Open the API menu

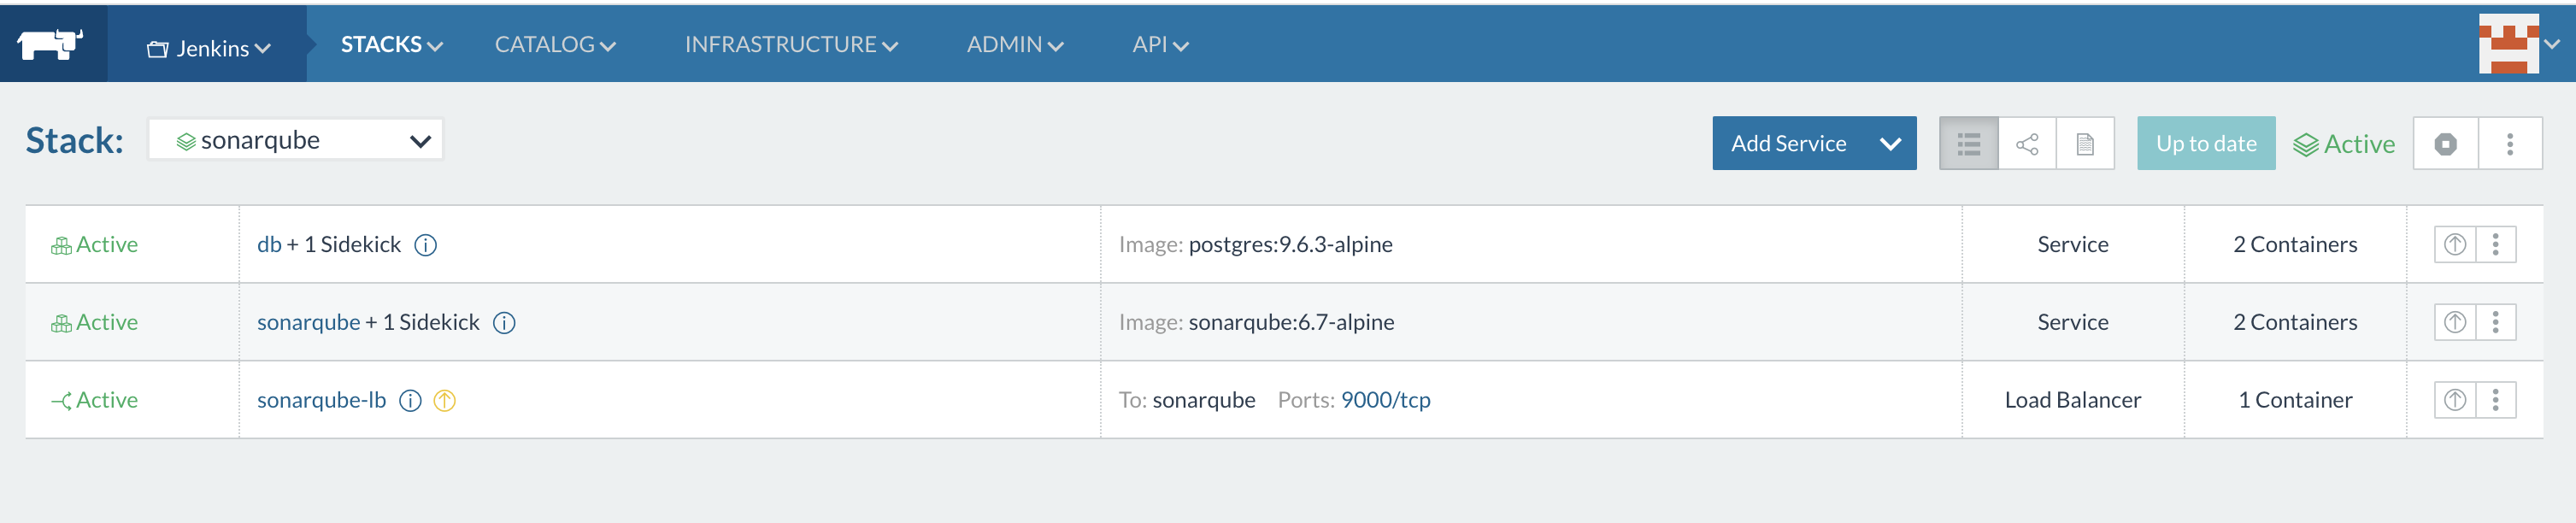[1160, 44]
